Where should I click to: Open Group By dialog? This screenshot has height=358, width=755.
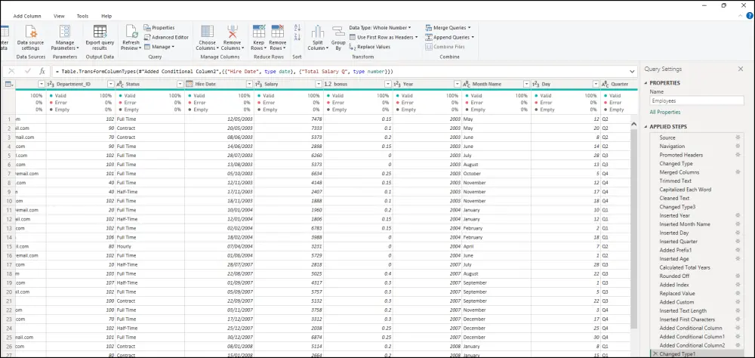(338, 39)
